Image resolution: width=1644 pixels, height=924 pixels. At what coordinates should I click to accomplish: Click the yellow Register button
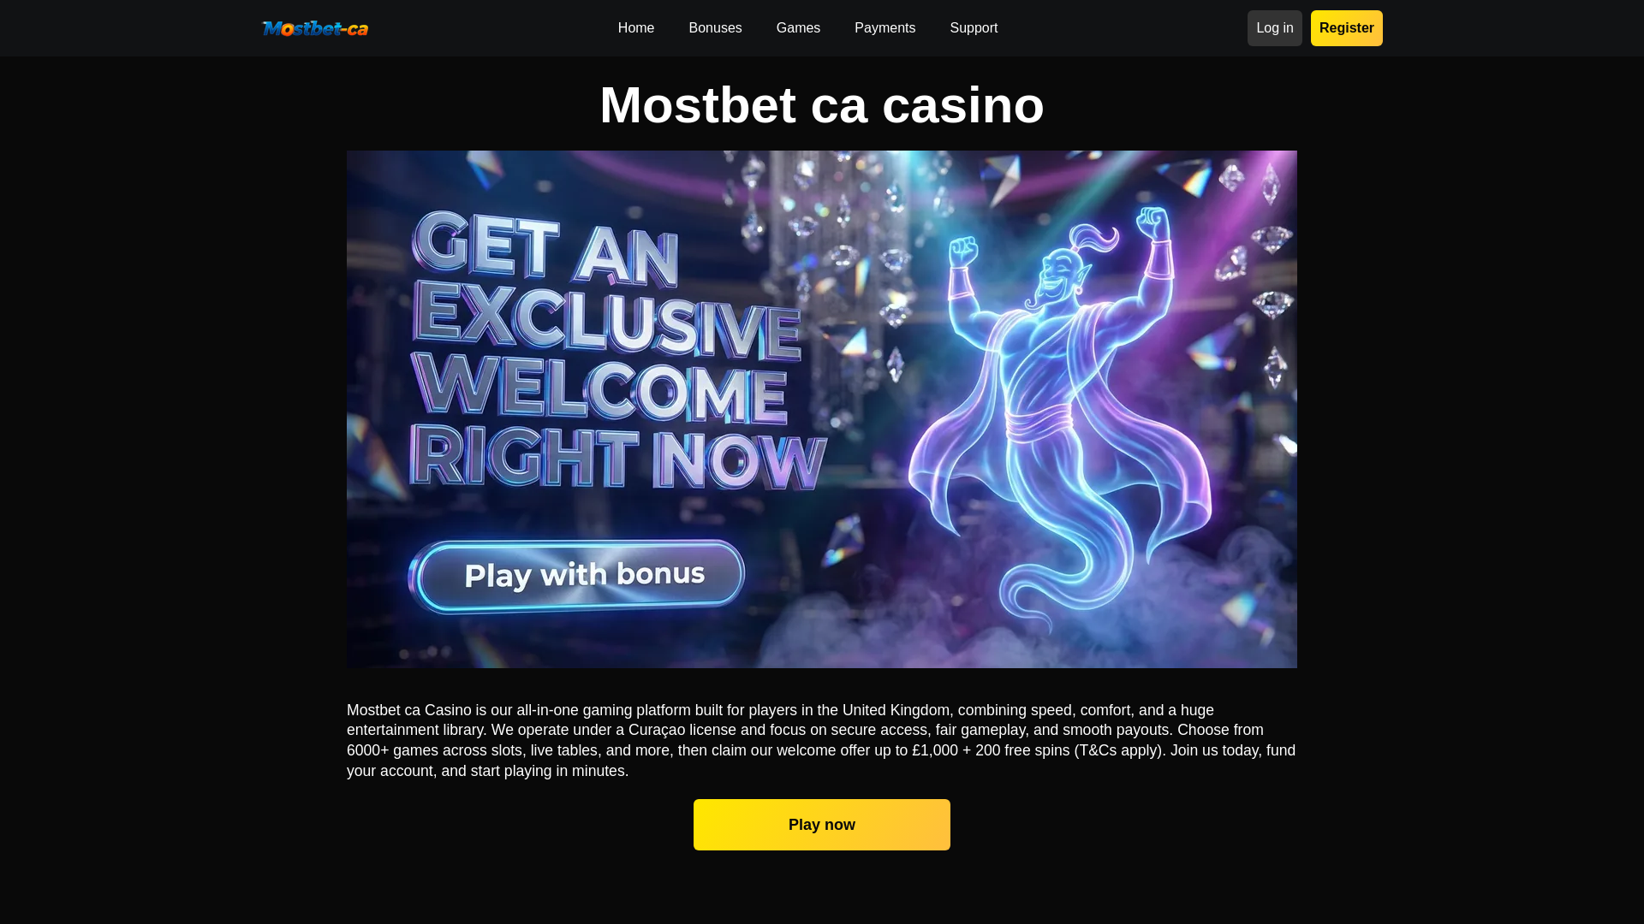pyautogui.click(x=1346, y=28)
